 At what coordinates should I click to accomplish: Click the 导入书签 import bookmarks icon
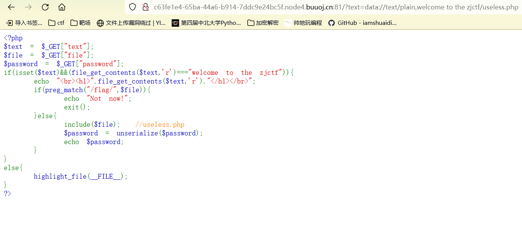pos(9,23)
